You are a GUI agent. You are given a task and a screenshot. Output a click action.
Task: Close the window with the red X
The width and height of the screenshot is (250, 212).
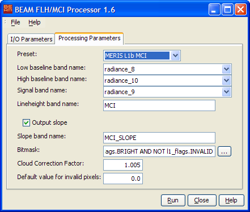pyautogui.click(x=240, y=9)
